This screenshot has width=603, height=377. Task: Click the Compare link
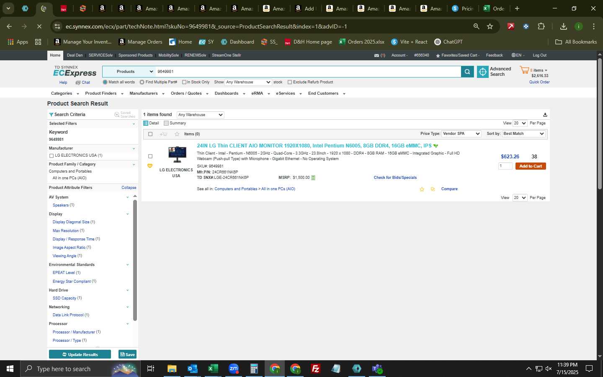449,189
